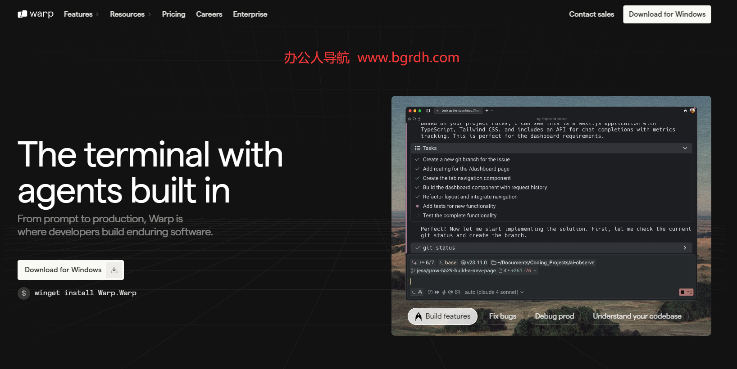Click the fast-forward icon in input bar
Screen dimensions: 737x369
click(437, 292)
